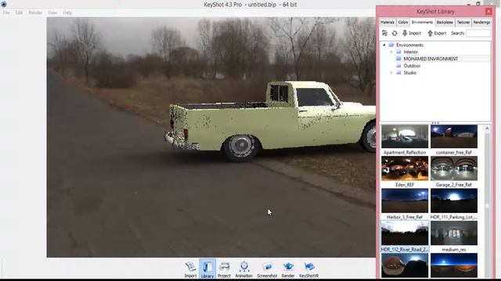Select the container_free_Ref environment thumbnail

click(454, 137)
